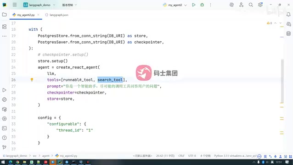Switch to the my_agent2.py editor tab
This screenshot has height=165, width=293.
(26, 15)
